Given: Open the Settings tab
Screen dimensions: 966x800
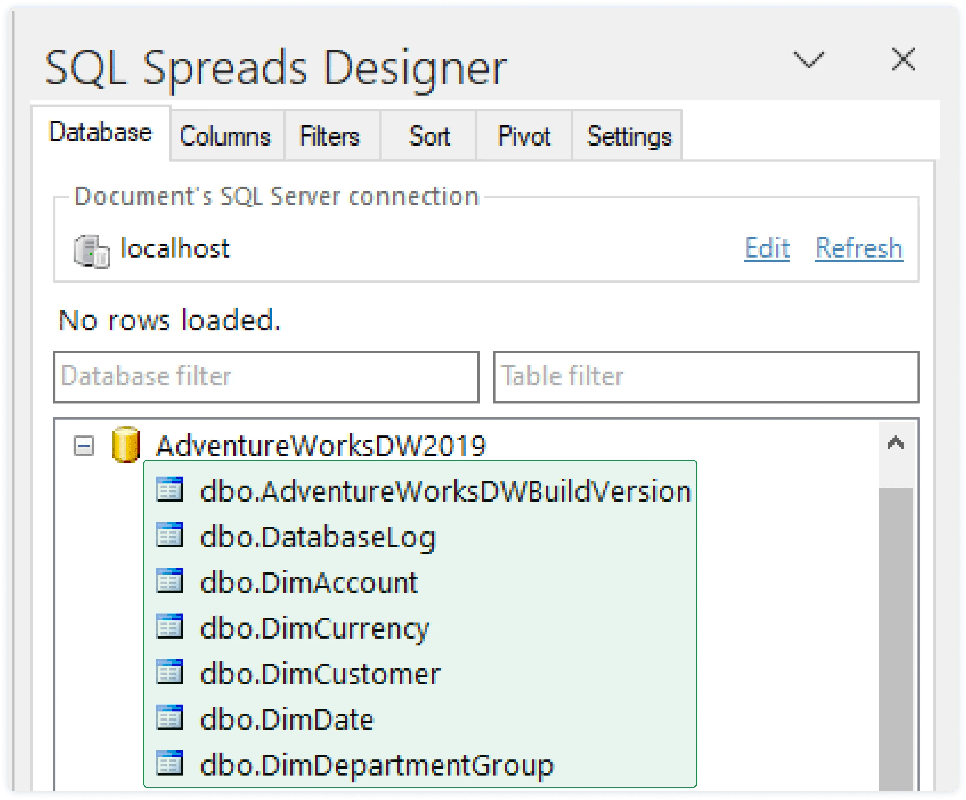Looking at the screenshot, I should (x=629, y=136).
